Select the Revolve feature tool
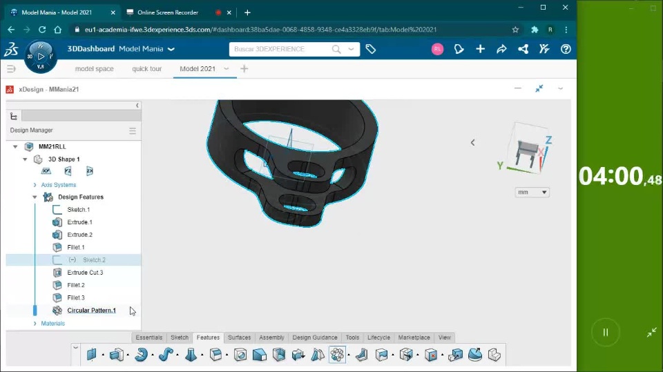This screenshot has width=663, height=372. tap(141, 355)
